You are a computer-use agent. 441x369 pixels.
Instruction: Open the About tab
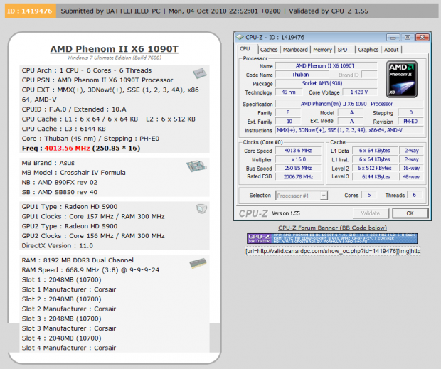pyautogui.click(x=392, y=50)
